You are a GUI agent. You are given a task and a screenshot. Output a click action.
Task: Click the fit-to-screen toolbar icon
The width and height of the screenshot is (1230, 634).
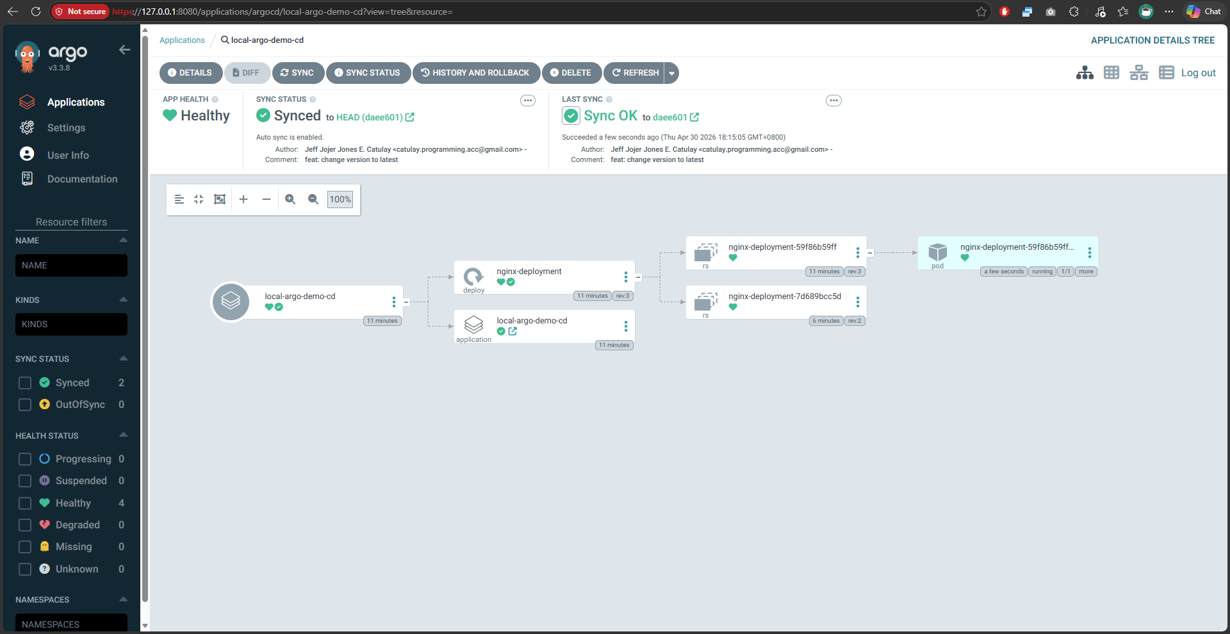pyautogui.click(x=220, y=199)
